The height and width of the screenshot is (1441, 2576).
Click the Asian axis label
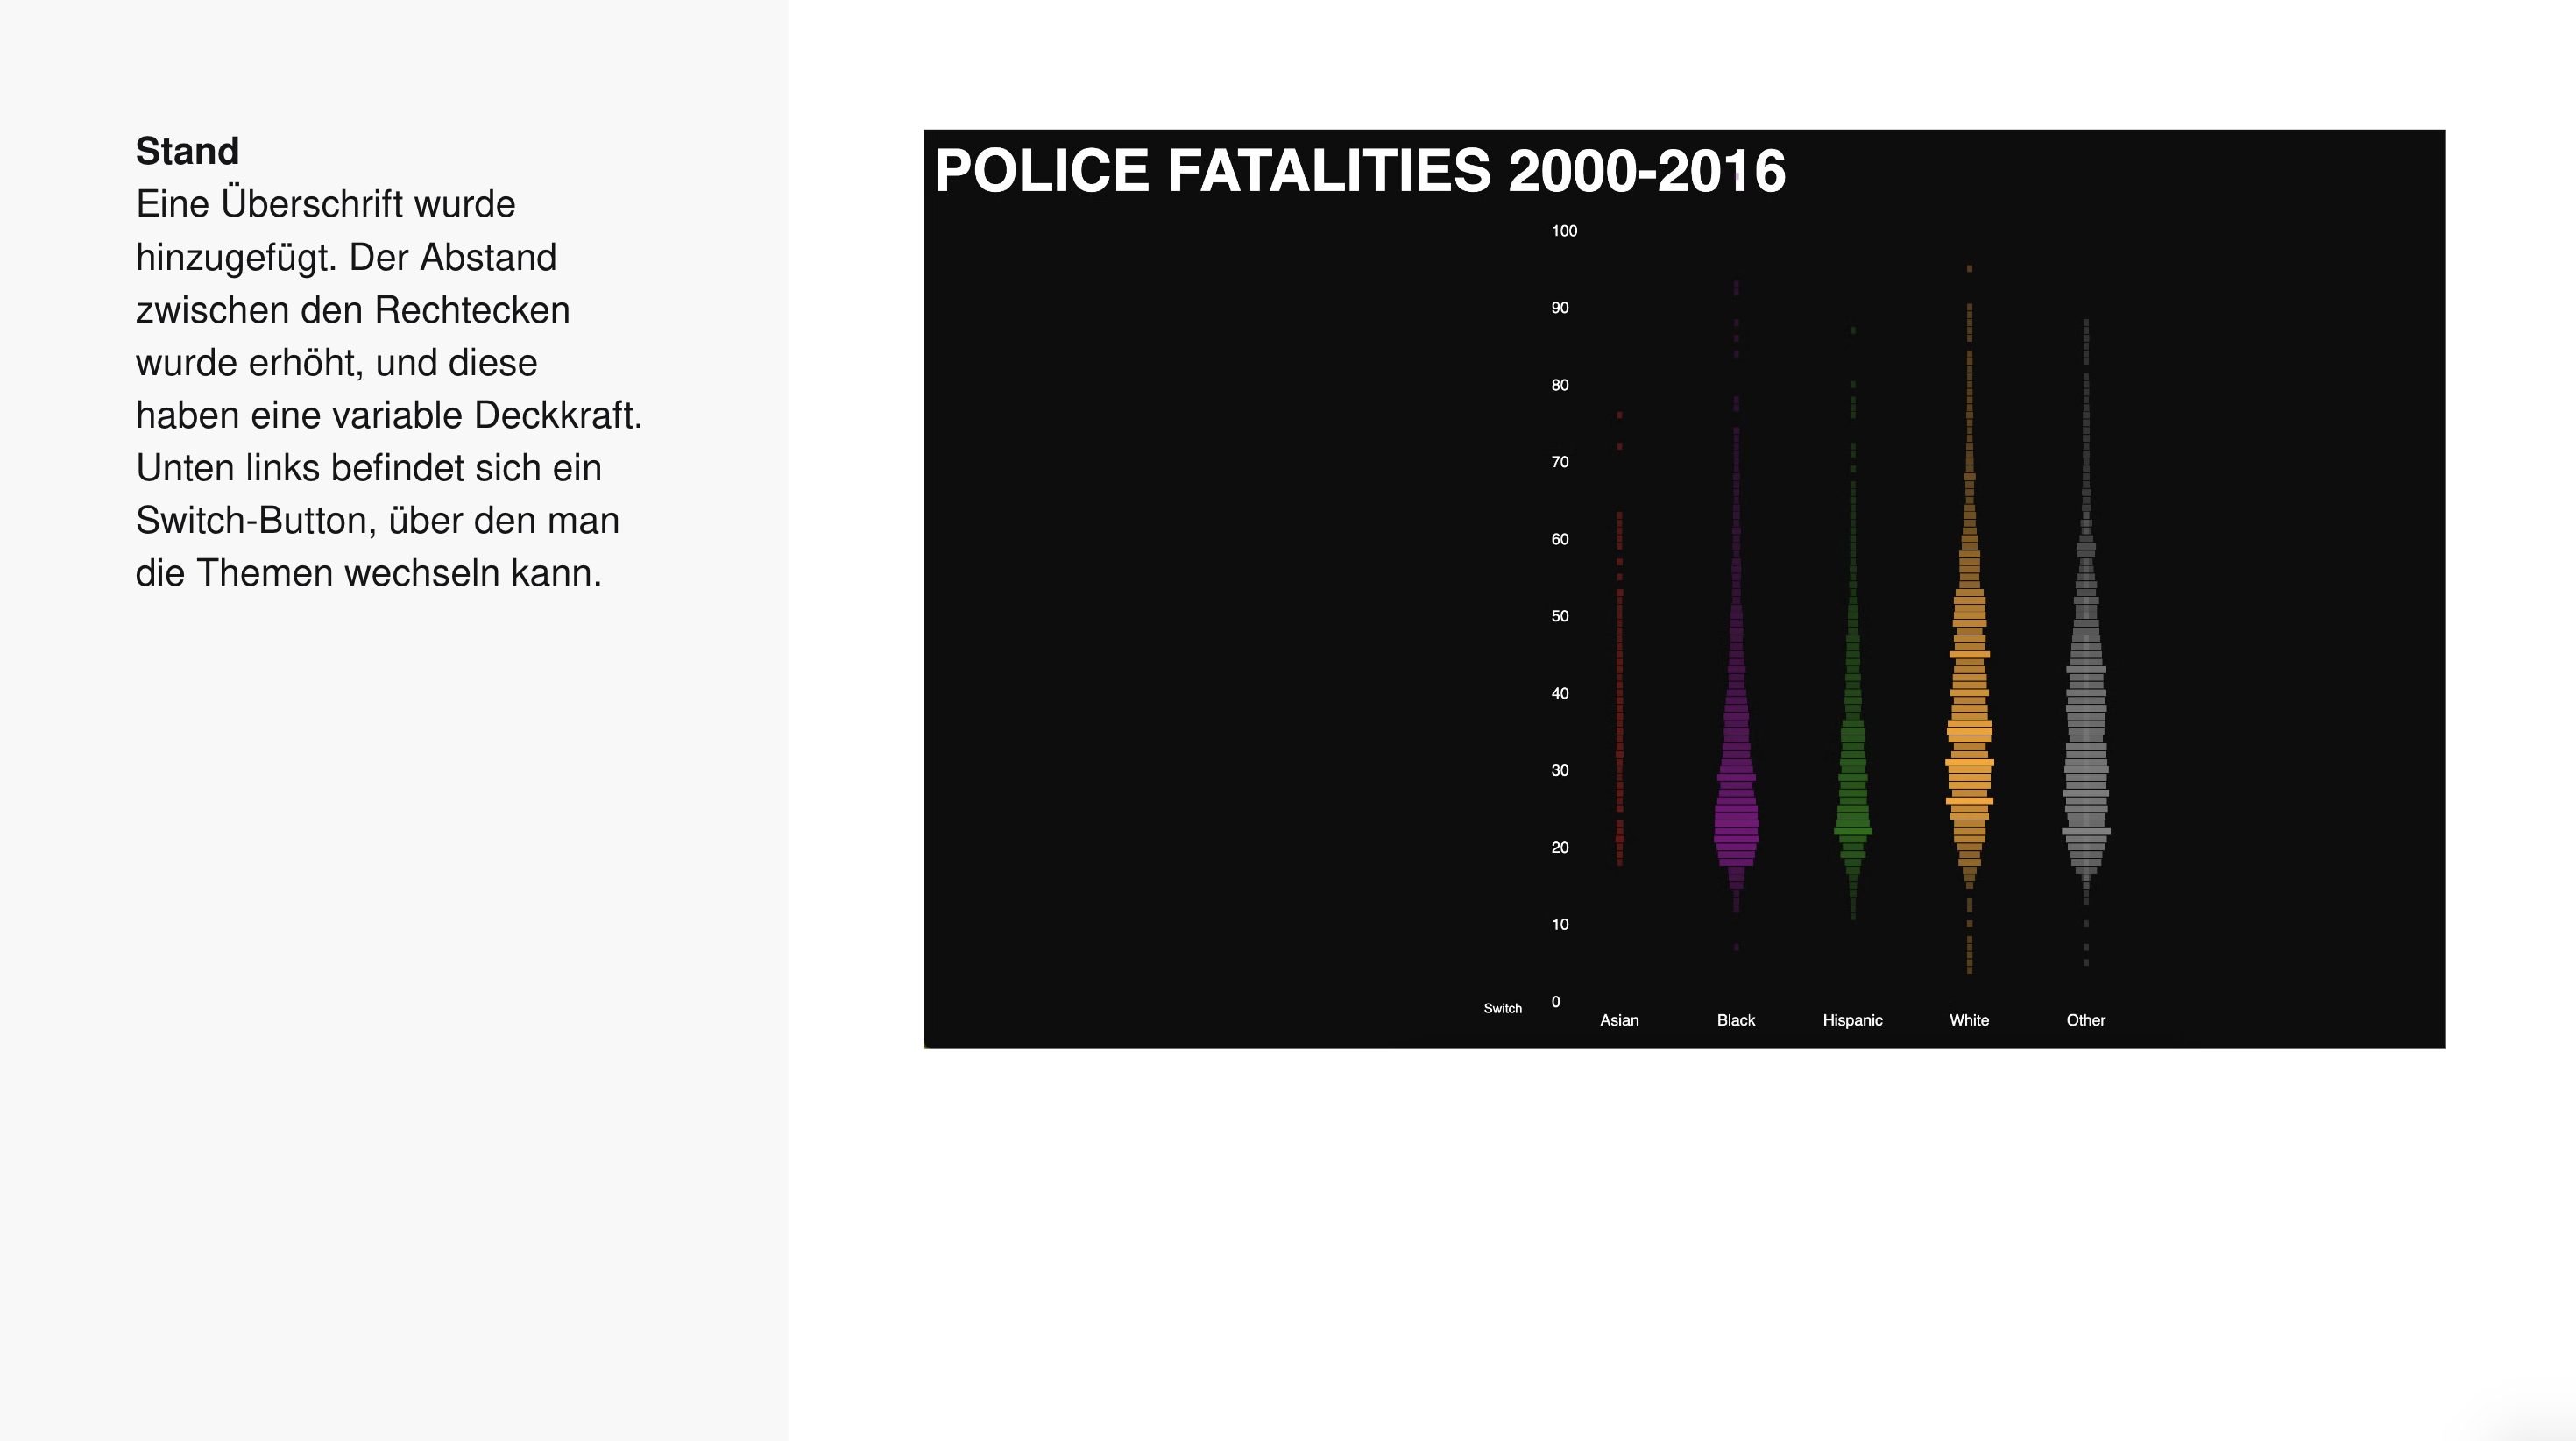1619,1019
